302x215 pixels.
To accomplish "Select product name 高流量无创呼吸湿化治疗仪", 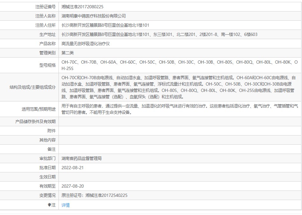I will coord(86,44).
